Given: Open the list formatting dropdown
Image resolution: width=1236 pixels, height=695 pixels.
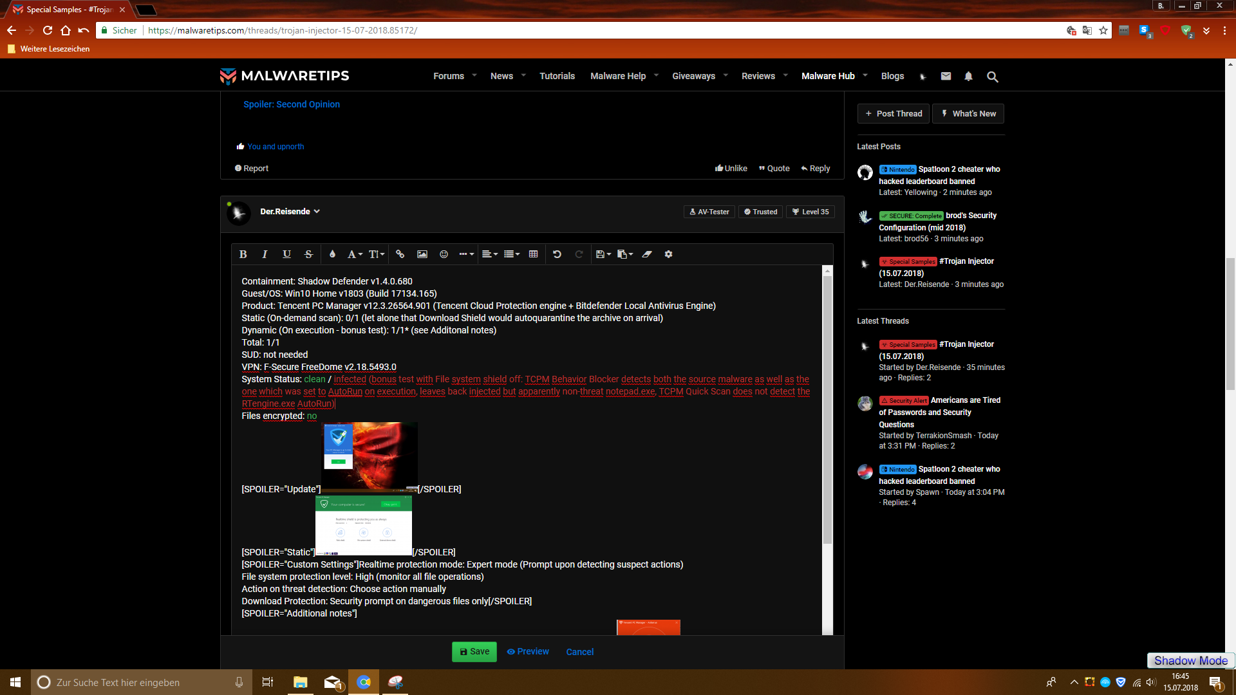Looking at the screenshot, I should point(512,254).
